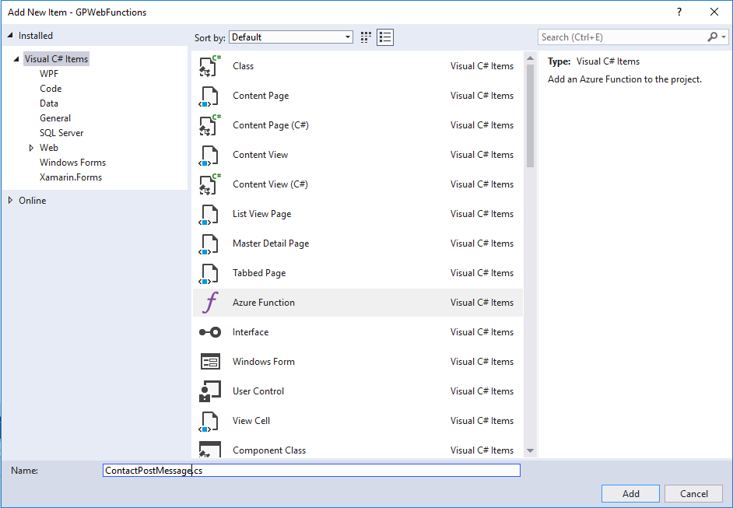This screenshot has width=733, height=508.
Task: Click the purple Azure Function icon
Action: coord(210,303)
